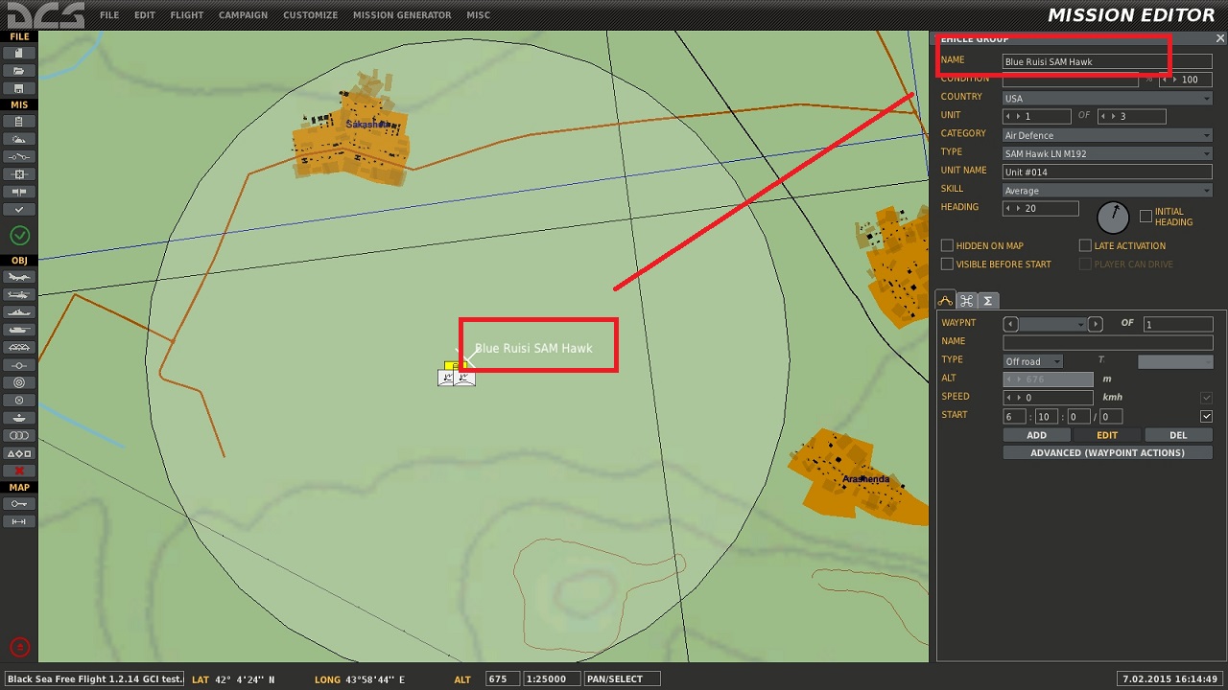Enable Visible Before Start checkbox
This screenshot has width=1228, height=690.
coord(947,264)
